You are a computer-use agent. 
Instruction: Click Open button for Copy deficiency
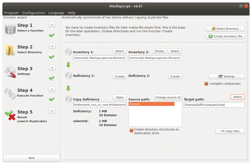(x=120, y=97)
